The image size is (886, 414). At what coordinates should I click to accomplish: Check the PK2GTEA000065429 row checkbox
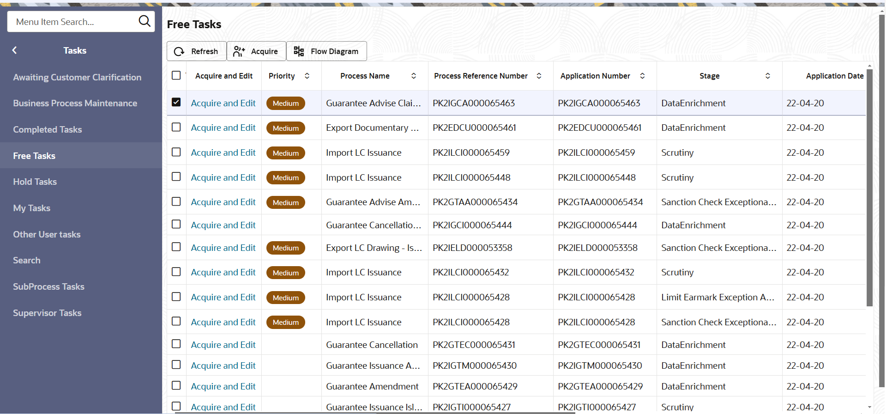(x=176, y=385)
